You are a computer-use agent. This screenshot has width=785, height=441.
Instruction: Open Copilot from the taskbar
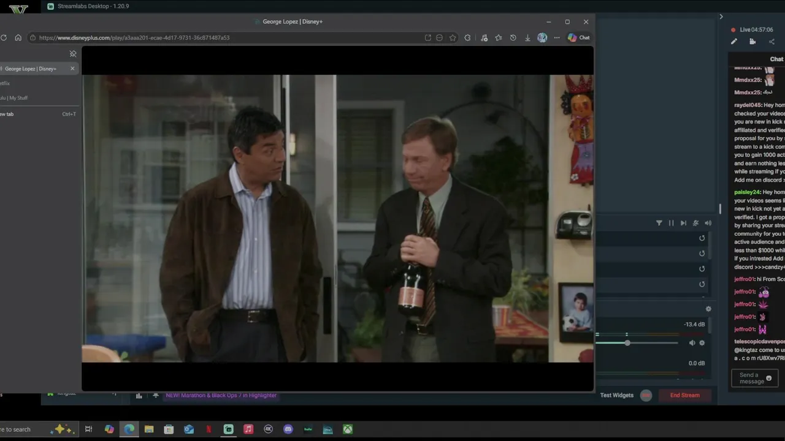tap(109, 429)
